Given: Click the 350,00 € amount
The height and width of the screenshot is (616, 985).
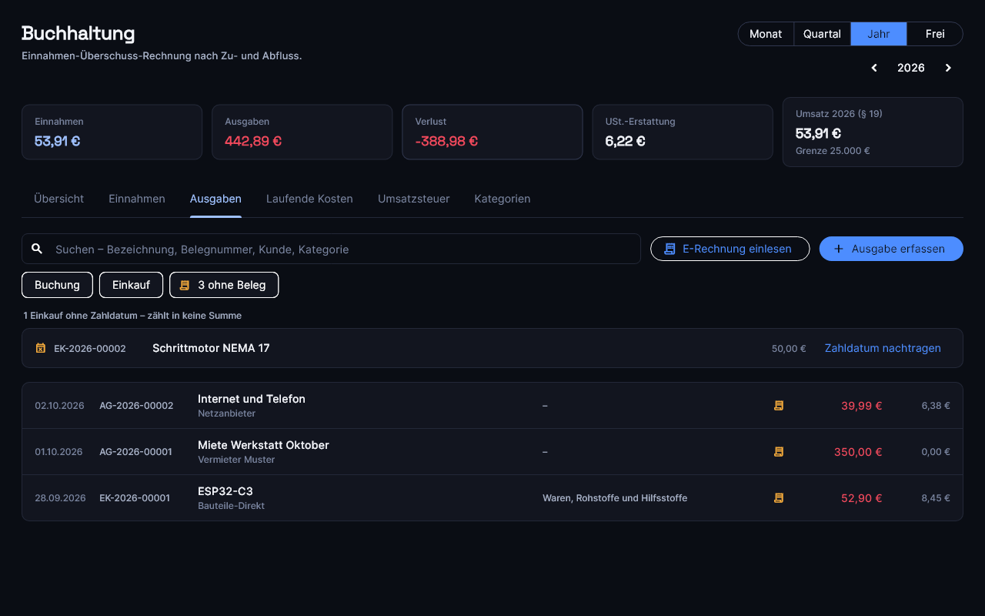Looking at the screenshot, I should pos(858,452).
